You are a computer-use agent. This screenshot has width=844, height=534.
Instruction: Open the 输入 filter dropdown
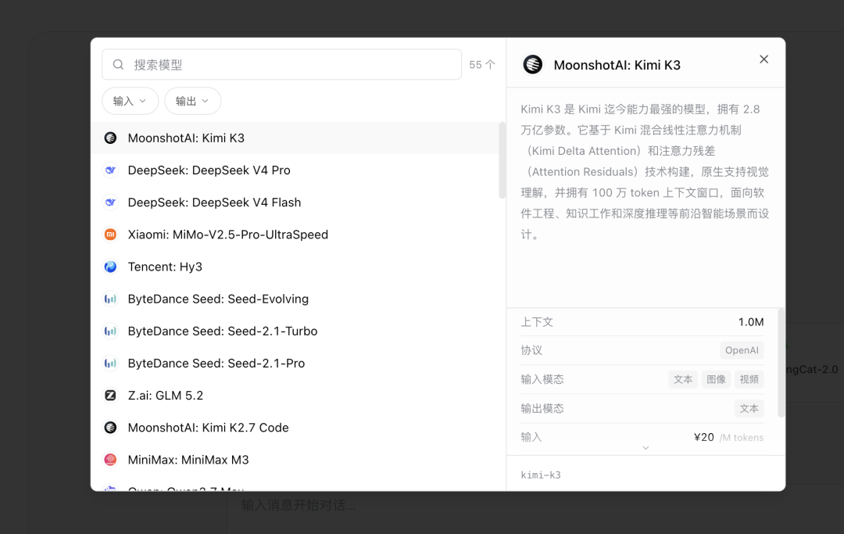[x=131, y=101]
